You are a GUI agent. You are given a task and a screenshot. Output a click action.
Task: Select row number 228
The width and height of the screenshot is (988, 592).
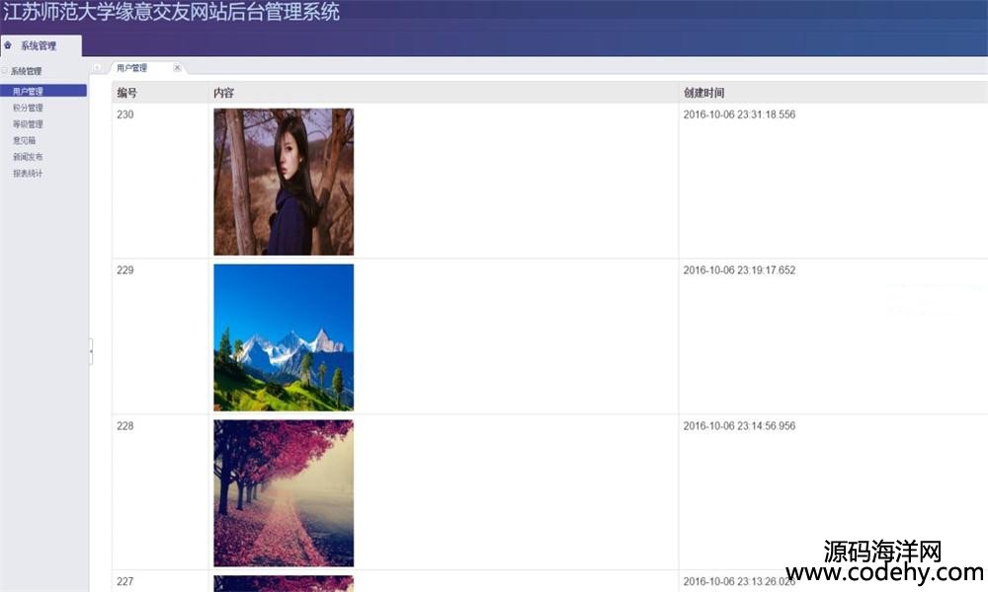124,426
